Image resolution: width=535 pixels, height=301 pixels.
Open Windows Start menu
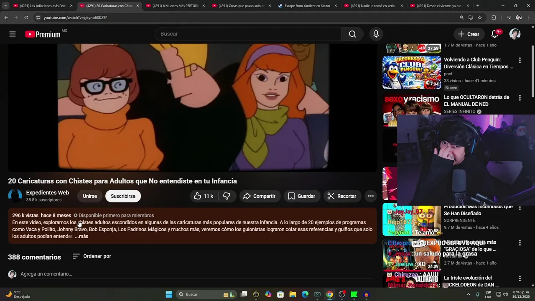[x=169, y=294]
